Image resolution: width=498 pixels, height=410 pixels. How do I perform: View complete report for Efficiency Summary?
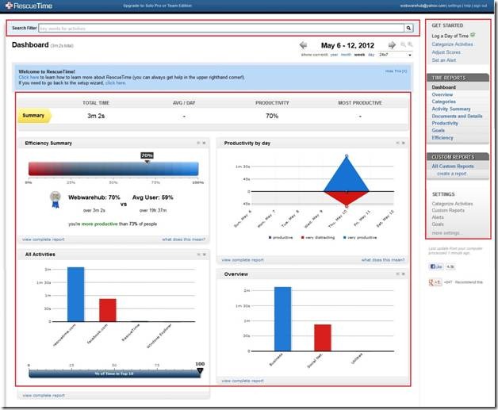coord(43,239)
